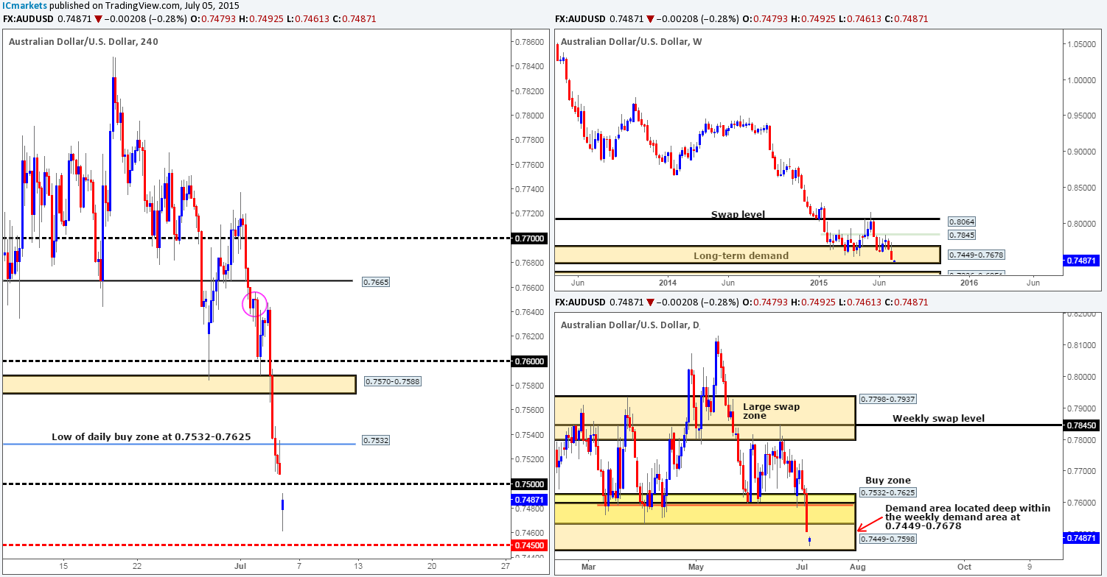Screen dimensions: 1107x577
Task: Click the 'Australian Dollar/U.S. Dollar, D' chart title
Action: (630, 325)
